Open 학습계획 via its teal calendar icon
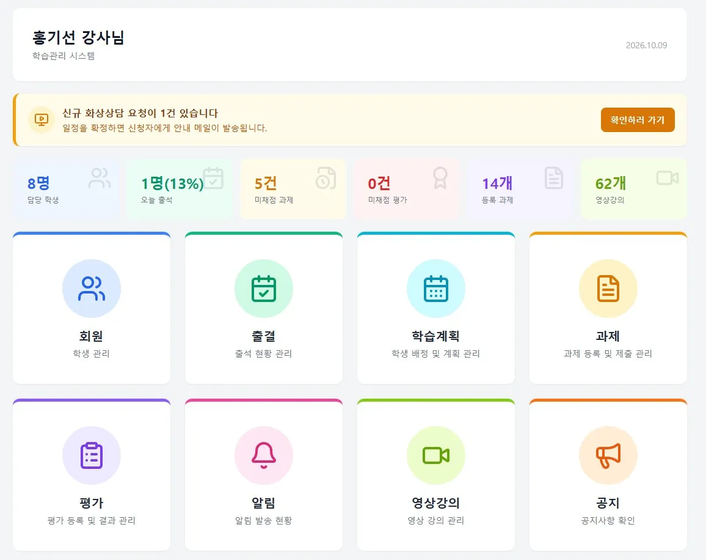The width and height of the screenshot is (706, 560). point(436,289)
